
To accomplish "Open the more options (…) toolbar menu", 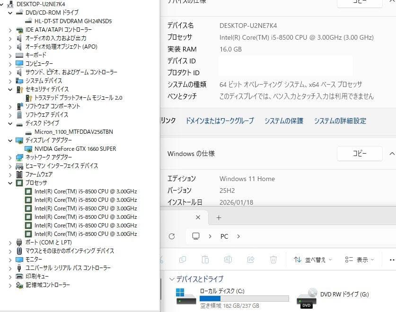I will point(390,260).
